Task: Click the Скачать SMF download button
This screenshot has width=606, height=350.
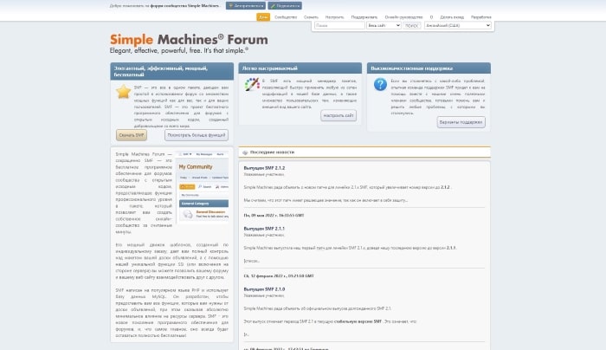Action: [132, 135]
